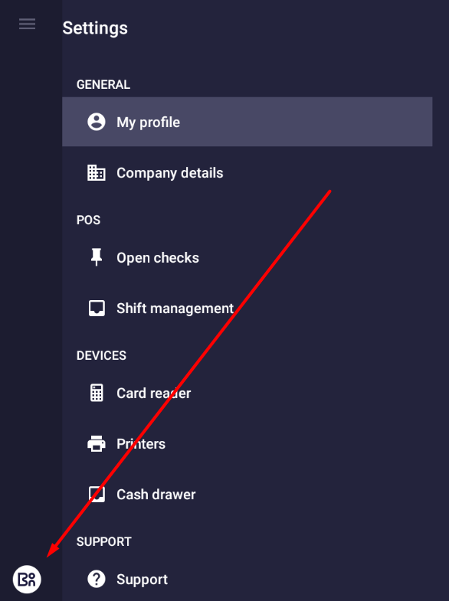
Task: Click the Company details building icon
Action: click(97, 172)
